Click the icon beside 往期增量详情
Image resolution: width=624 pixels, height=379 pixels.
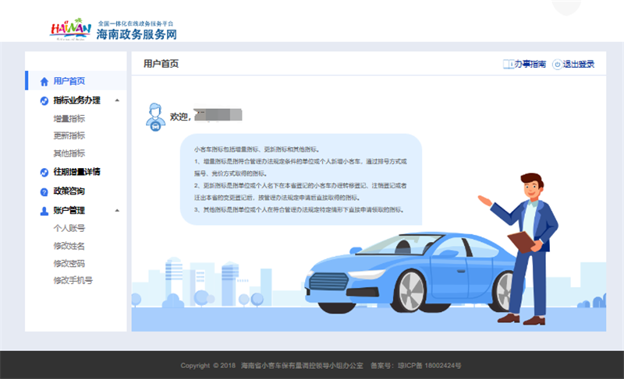coord(44,172)
